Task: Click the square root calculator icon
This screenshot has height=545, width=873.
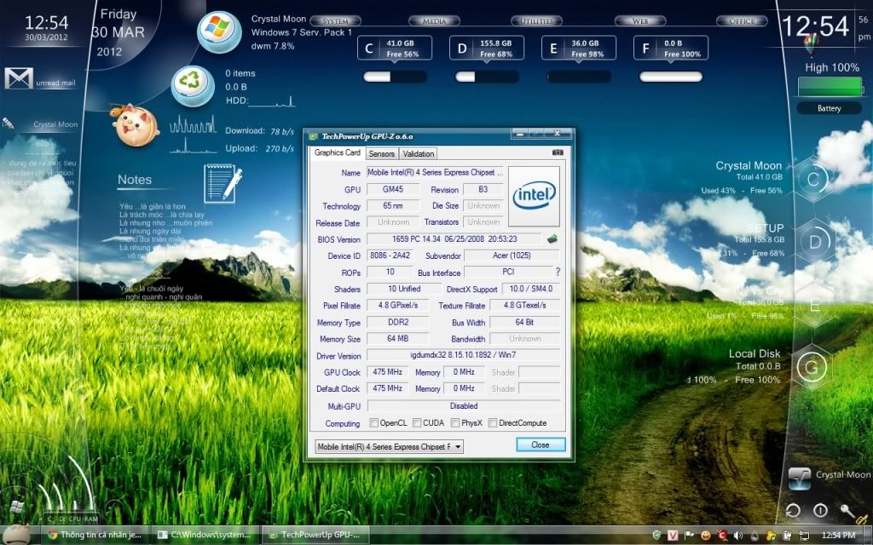Action: point(800,479)
